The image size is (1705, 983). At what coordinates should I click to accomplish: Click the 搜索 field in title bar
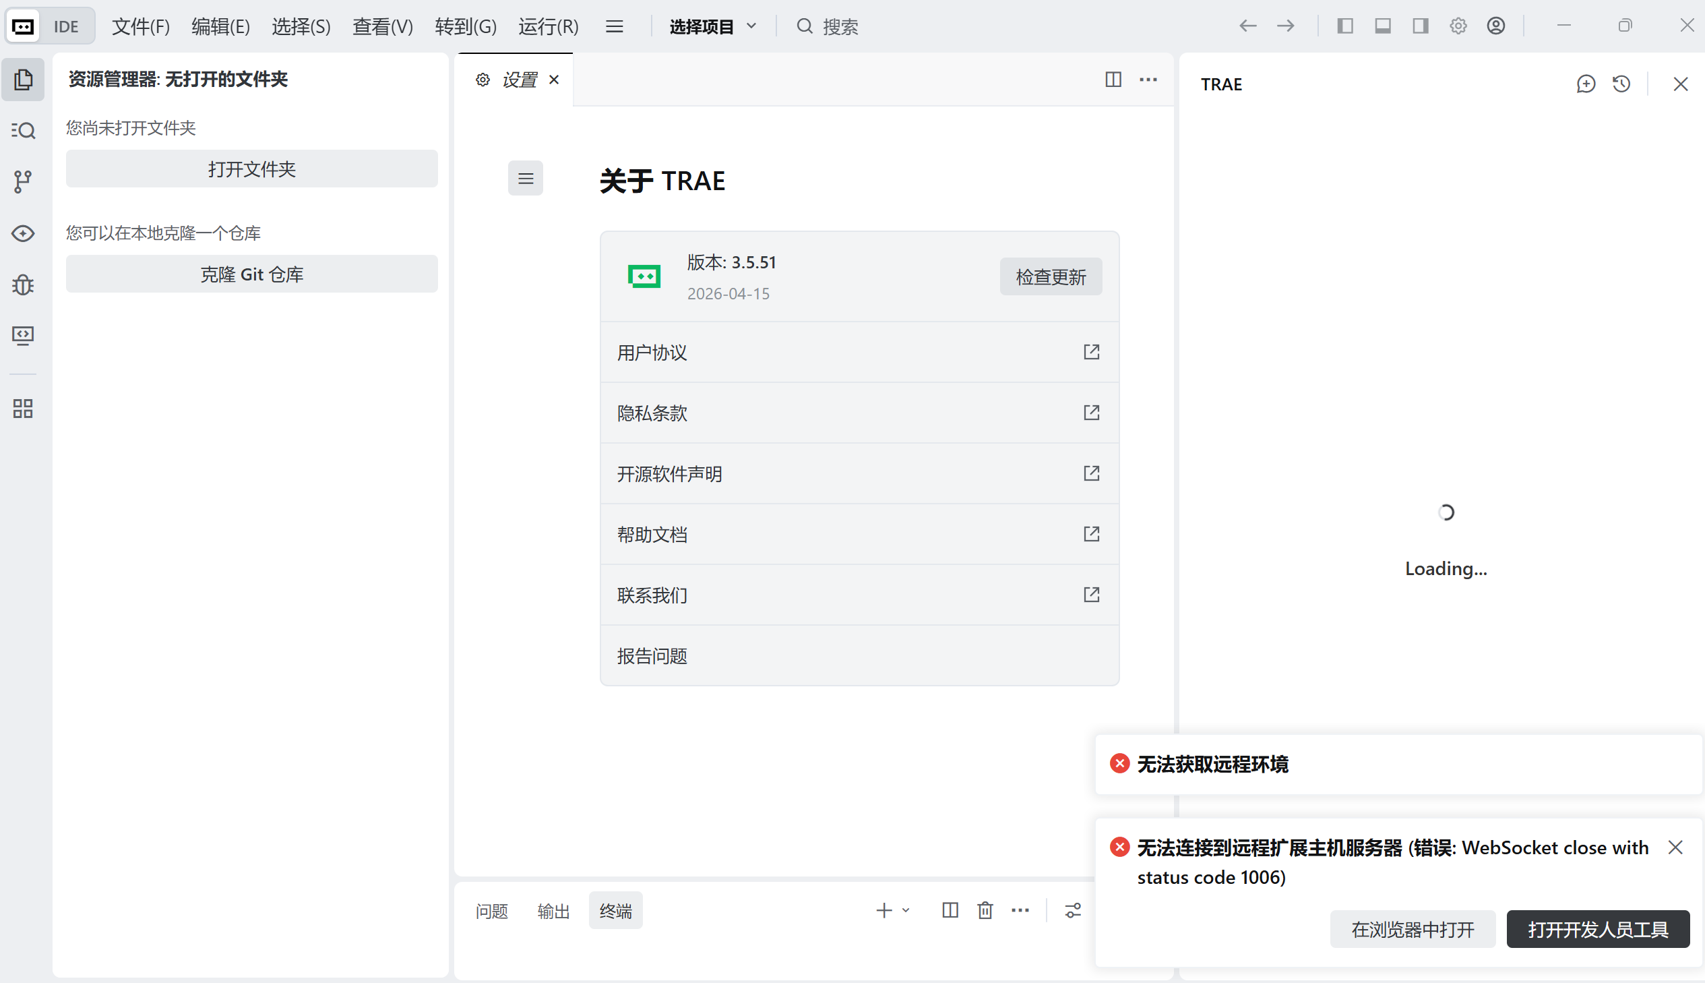pyautogui.click(x=839, y=26)
